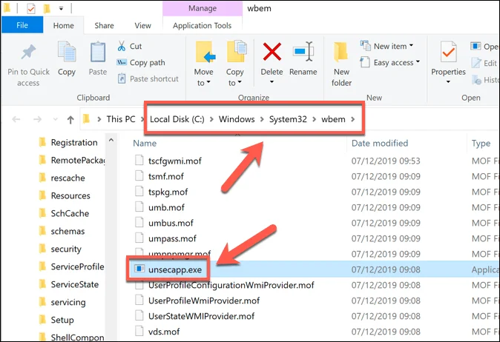Image resolution: width=500 pixels, height=342 pixels.
Task: Open the New item dropdown
Action: click(386, 46)
